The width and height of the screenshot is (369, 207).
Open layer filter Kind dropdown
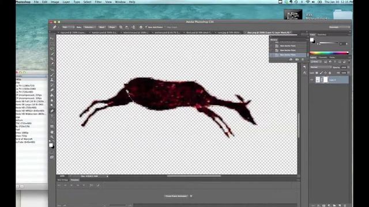click(317, 62)
